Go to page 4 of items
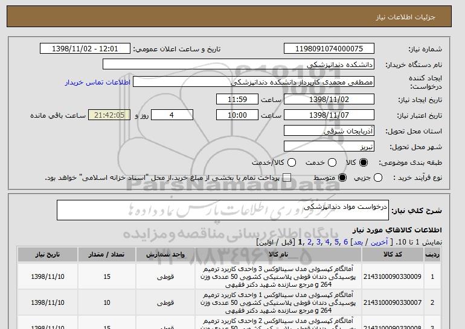 click(x=327, y=242)
